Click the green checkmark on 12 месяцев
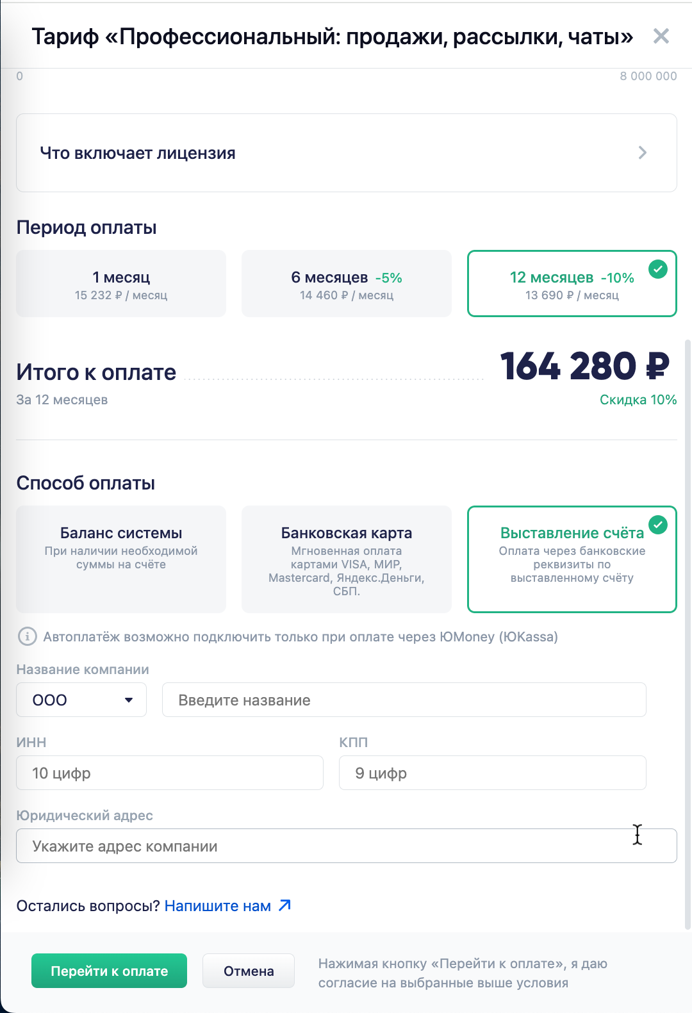 point(658,269)
